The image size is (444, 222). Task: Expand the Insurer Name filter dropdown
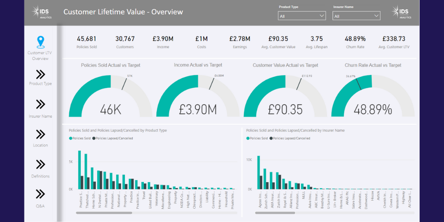tap(357, 16)
